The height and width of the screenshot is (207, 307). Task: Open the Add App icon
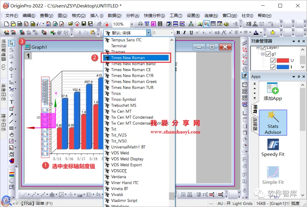(273, 92)
